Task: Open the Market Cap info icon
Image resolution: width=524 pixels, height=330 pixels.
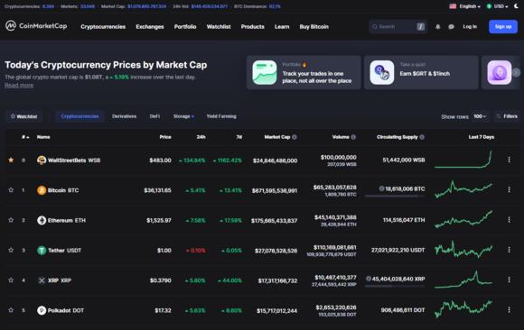Action: click(x=295, y=137)
